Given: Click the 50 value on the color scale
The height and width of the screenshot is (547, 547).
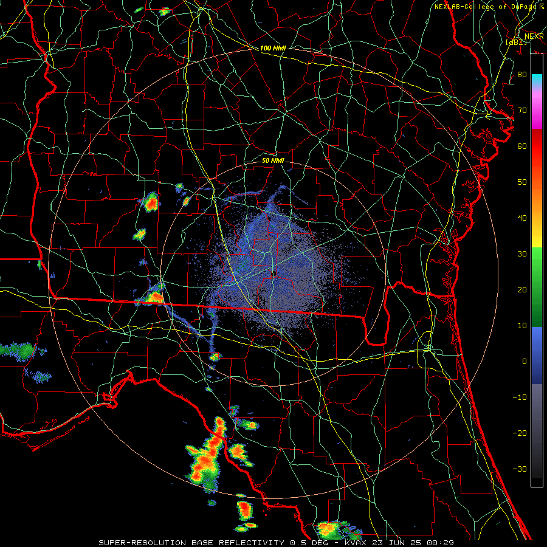Looking at the screenshot, I should click(522, 182).
